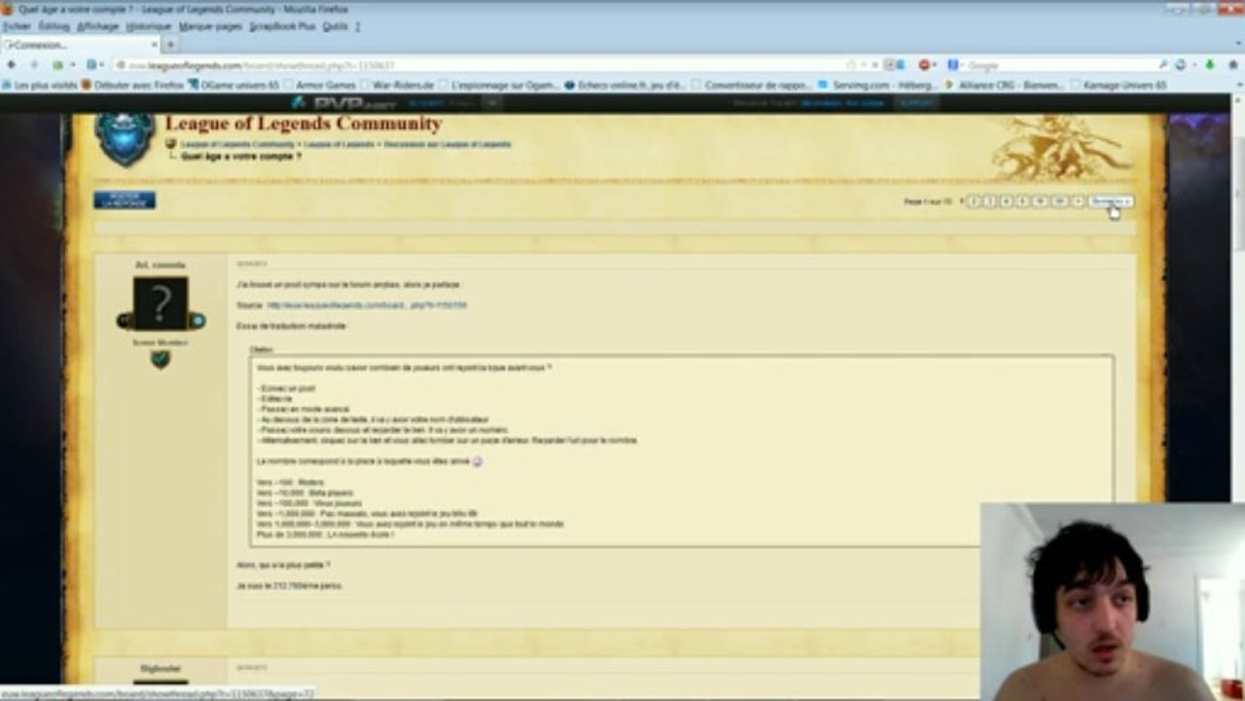1245x701 pixels.
Task: Open League of Legends Community breadcrumb link
Action: (238, 144)
